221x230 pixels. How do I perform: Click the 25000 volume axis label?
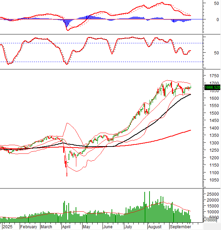click(211, 194)
